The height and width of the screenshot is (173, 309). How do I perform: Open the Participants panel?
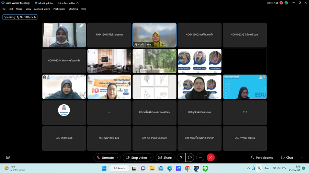tap(262, 158)
